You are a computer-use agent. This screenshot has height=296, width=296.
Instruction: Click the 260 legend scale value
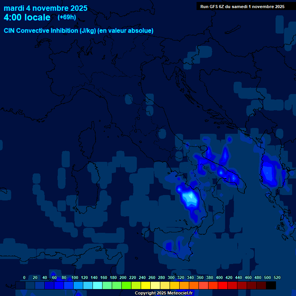pyautogui.click(x=151, y=277)
